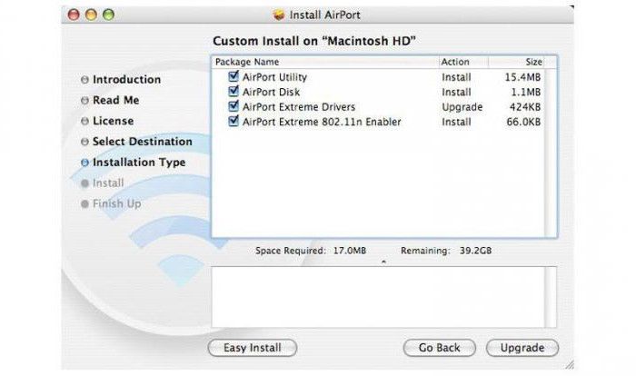Click the 'License' step label
The image size is (636, 376).
click(x=114, y=121)
